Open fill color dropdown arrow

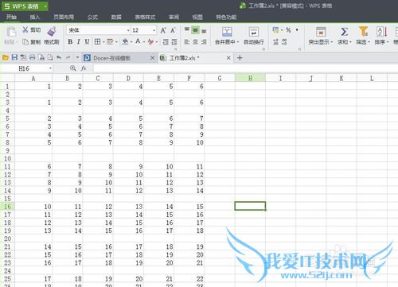click(131, 42)
